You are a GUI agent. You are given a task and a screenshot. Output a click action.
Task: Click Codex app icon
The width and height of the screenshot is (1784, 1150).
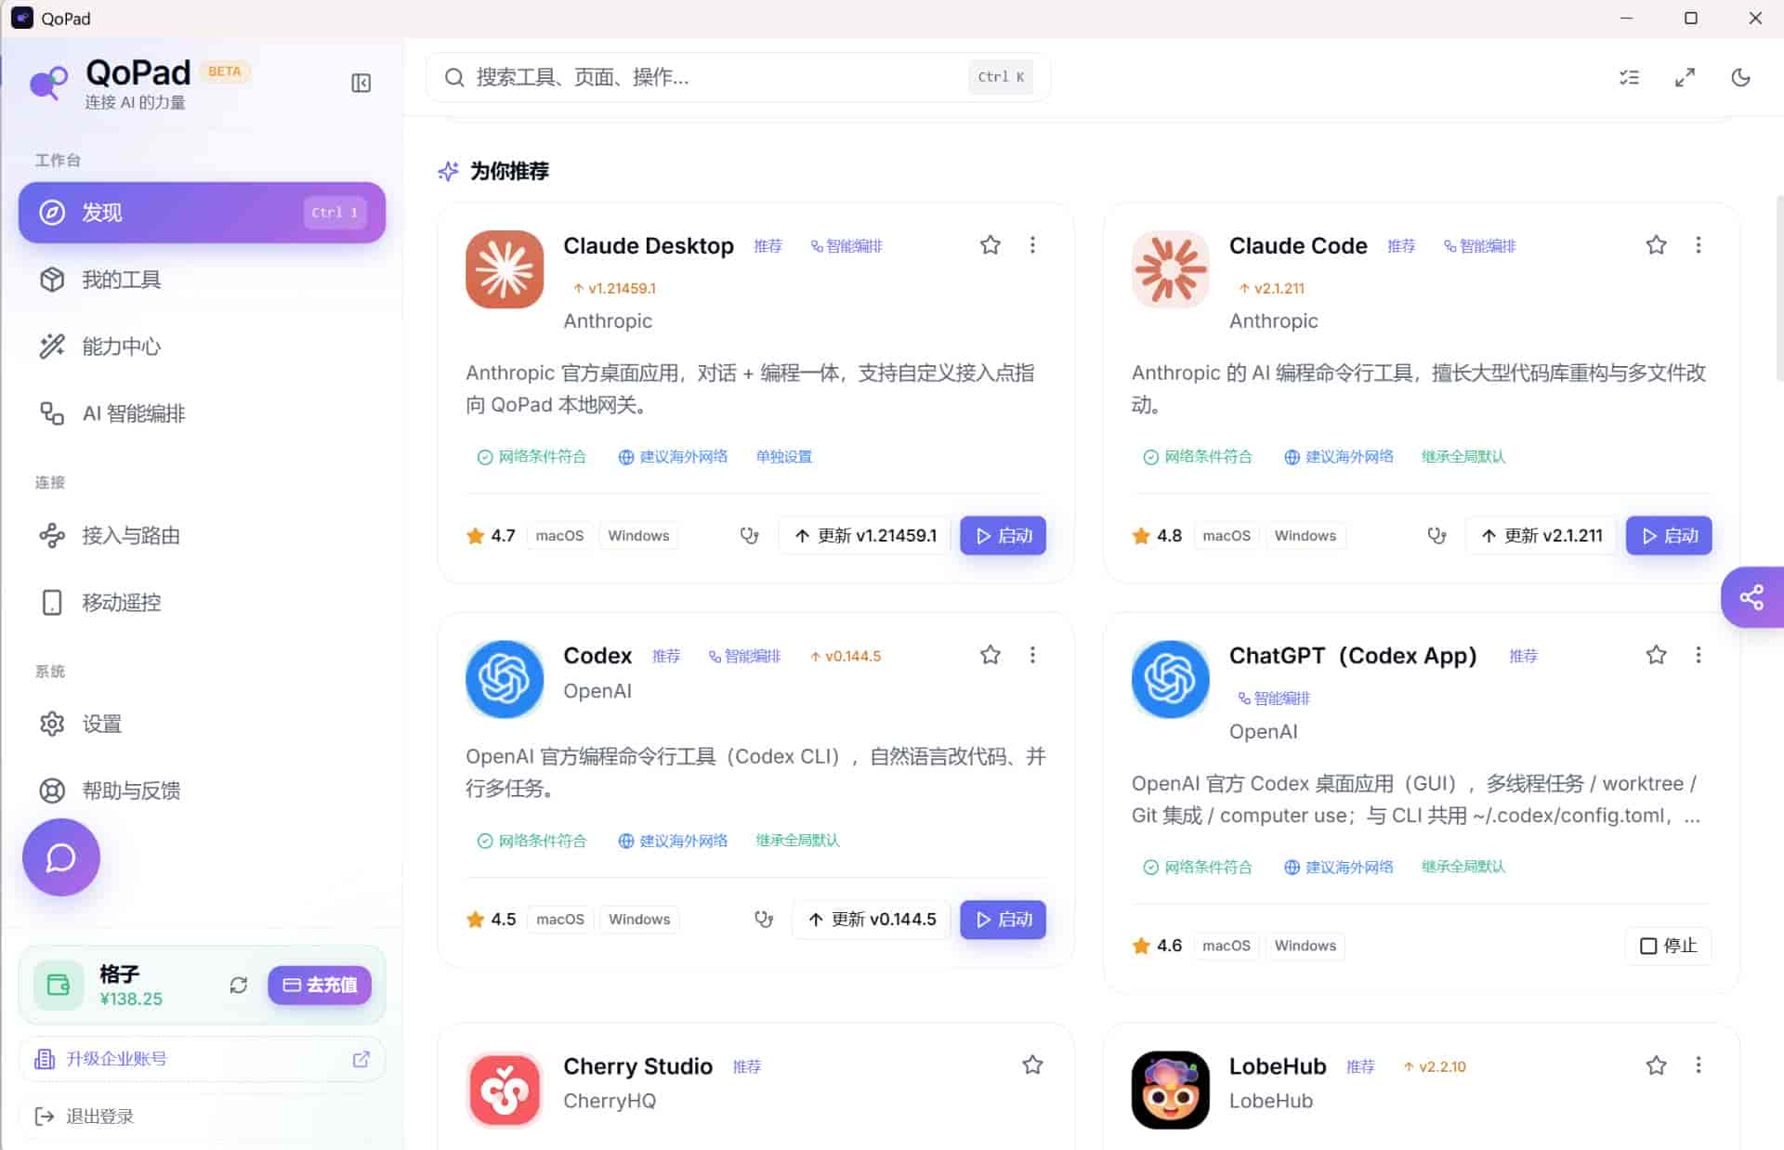(505, 679)
